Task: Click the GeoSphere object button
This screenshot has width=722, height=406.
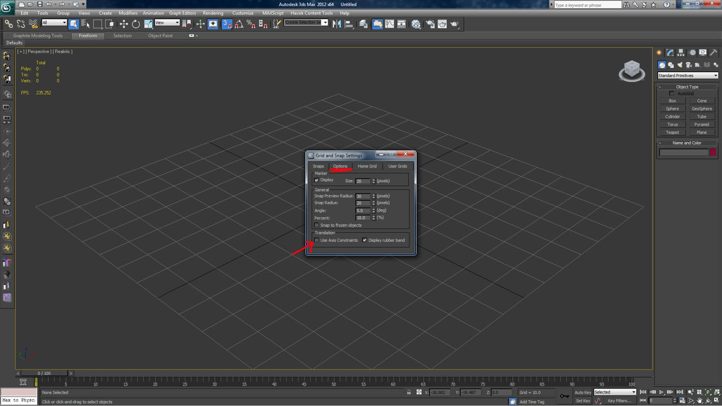Action: pyautogui.click(x=702, y=109)
